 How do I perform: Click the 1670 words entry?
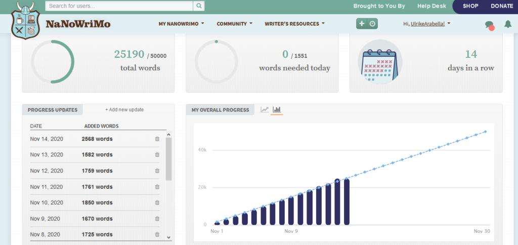pyautogui.click(x=97, y=219)
